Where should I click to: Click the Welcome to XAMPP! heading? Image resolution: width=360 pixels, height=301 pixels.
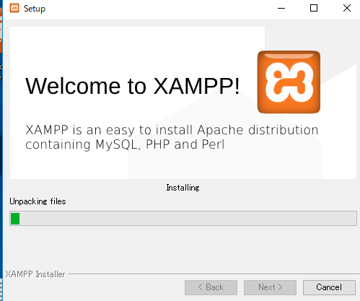(133, 86)
